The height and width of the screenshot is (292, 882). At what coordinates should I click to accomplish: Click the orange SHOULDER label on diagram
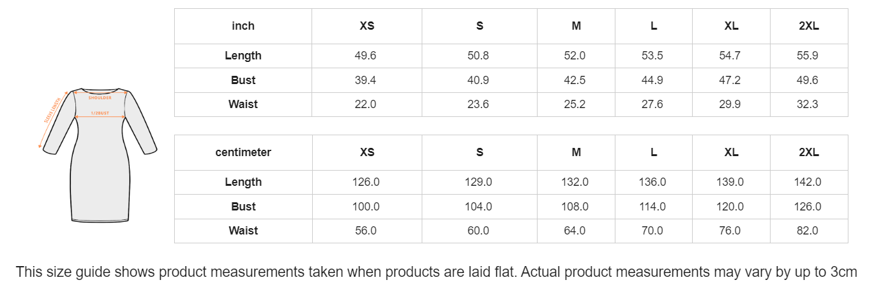click(100, 98)
